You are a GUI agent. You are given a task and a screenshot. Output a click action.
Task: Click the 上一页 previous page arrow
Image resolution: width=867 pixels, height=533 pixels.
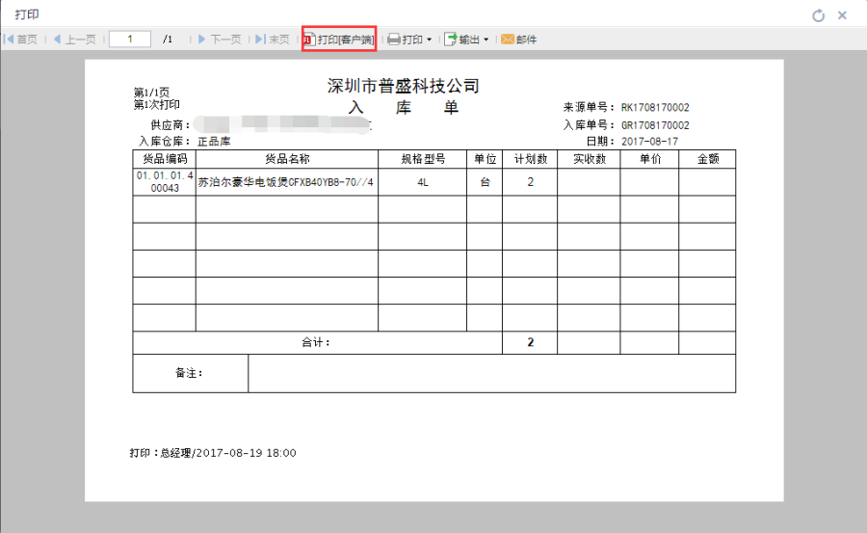pos(57,40)
